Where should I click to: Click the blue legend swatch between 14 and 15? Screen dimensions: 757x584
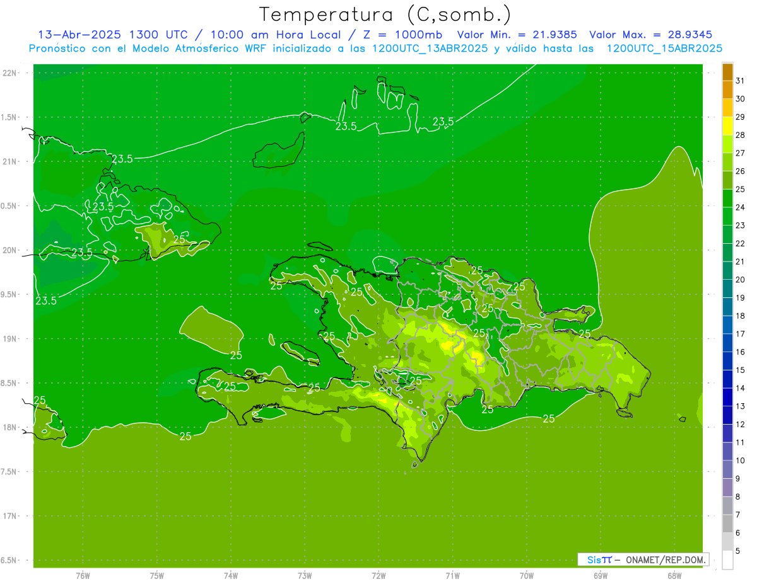click(727, 379)
